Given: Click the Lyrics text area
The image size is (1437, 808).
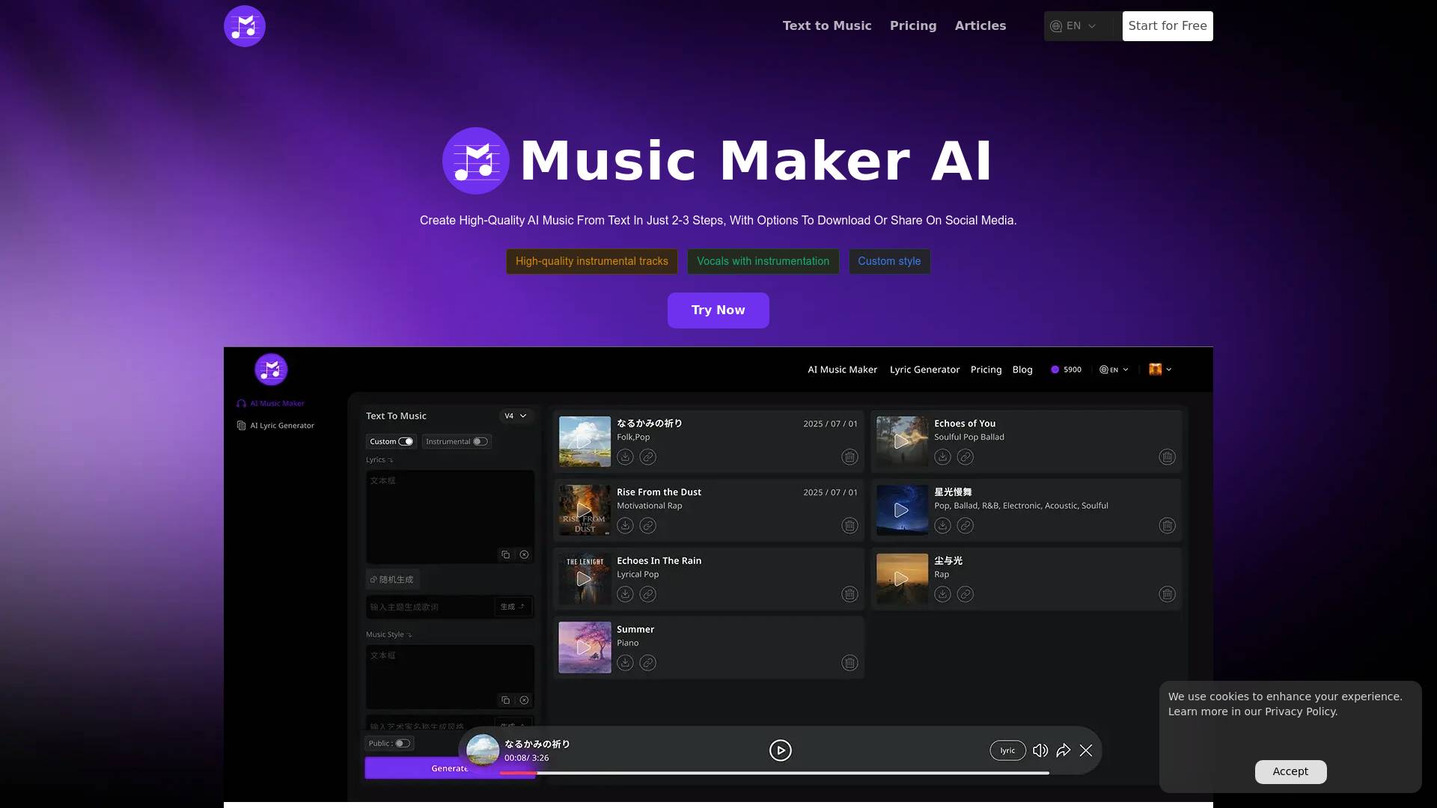Looking at the screenshot, I should (x=450, y=516).
